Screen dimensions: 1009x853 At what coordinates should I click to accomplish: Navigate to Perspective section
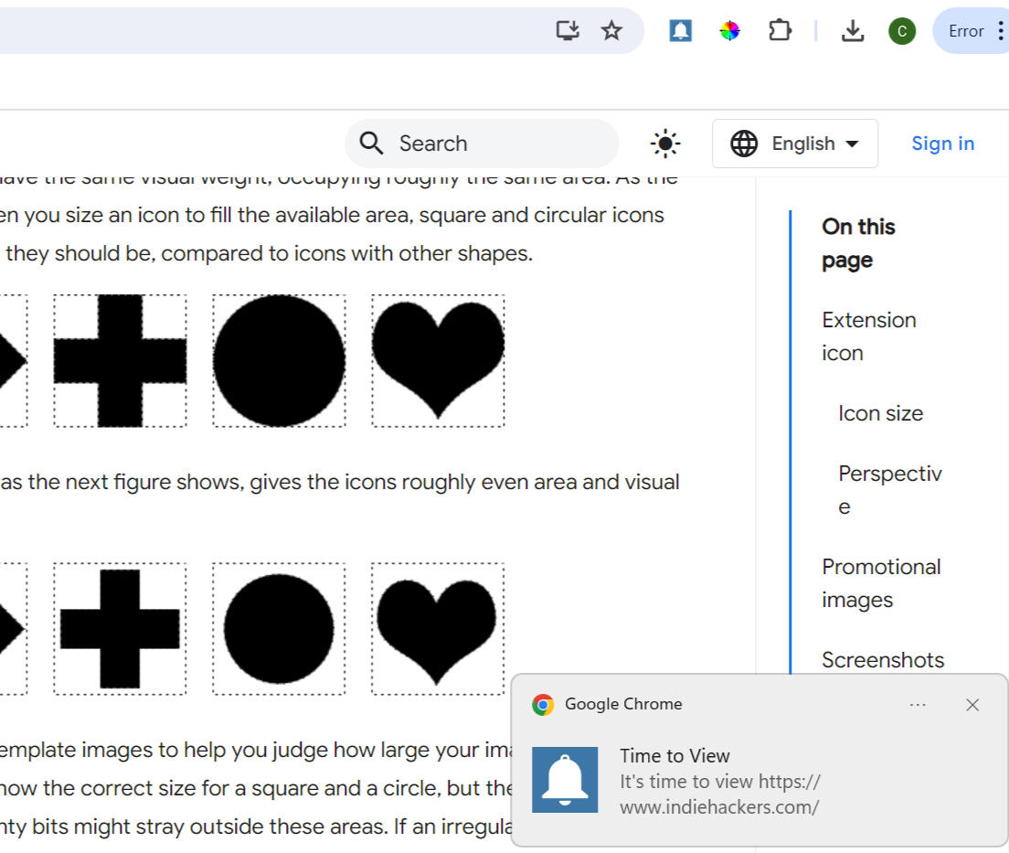[889, 489]
